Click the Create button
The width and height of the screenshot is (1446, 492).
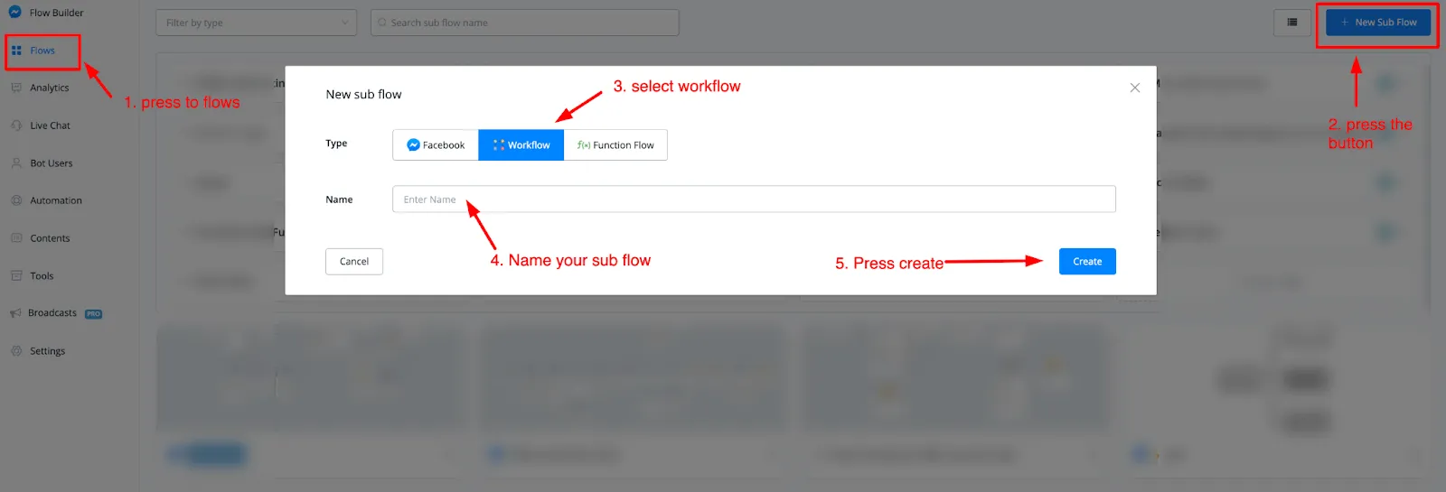click(1087, 262)
